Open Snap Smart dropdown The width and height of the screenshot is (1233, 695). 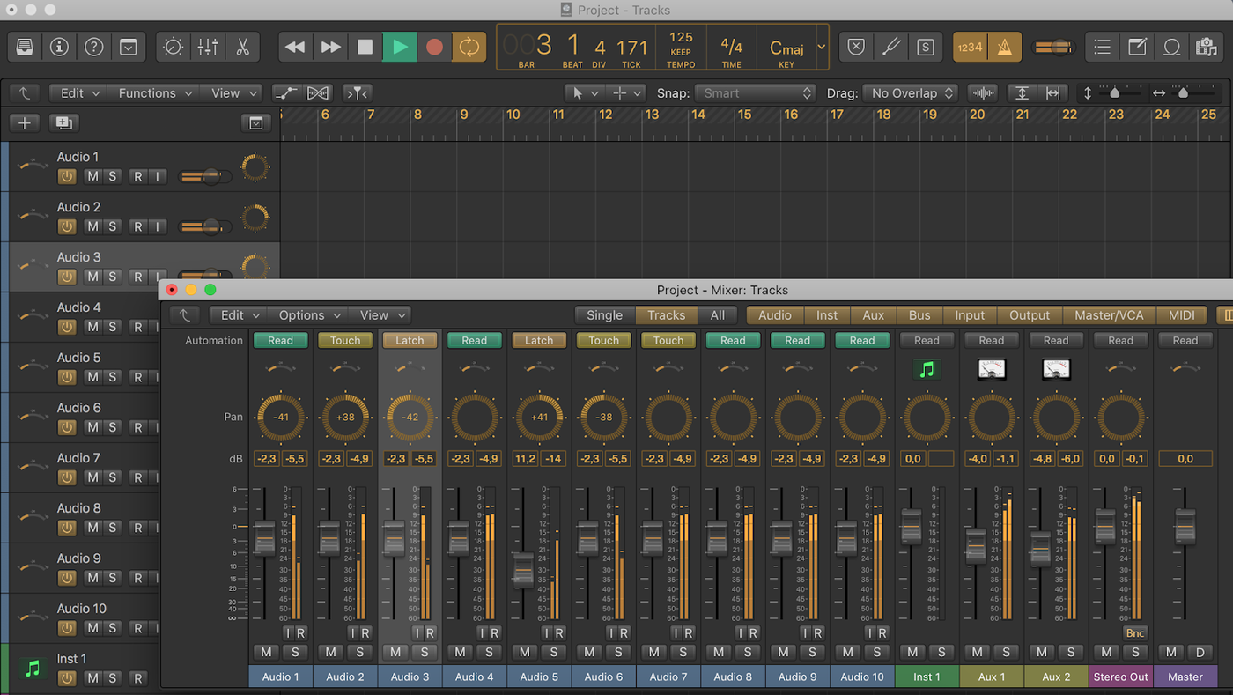tap(755, 92)
